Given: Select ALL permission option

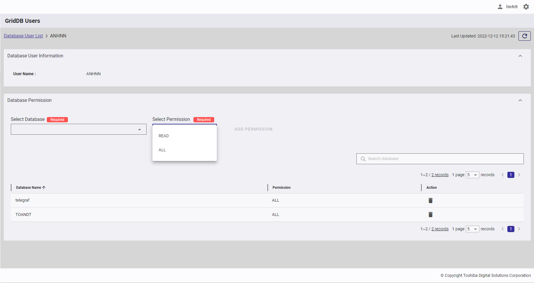Looking at the screenshot, I should click(162, 150).
